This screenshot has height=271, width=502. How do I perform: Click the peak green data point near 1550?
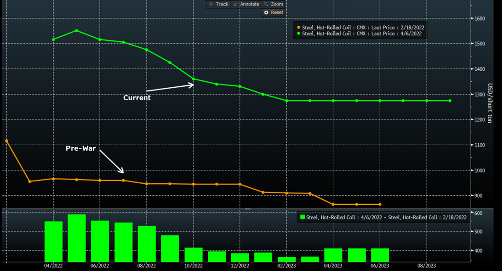(76, 31)
